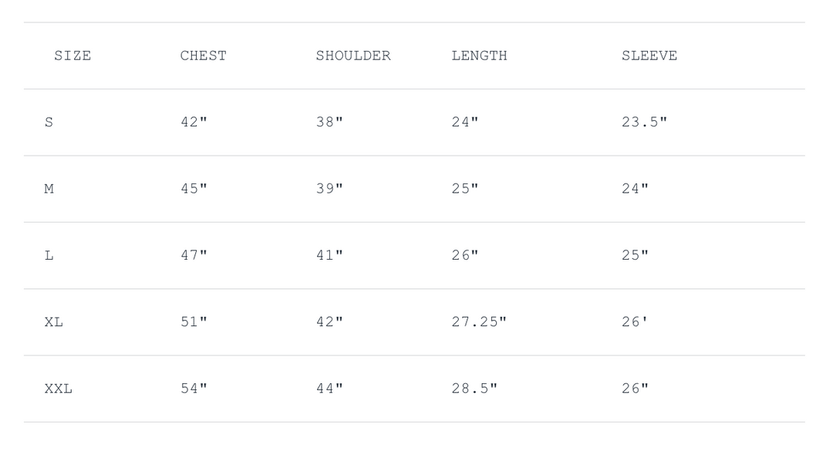Select the L size row label
The image size is (833, 454).
(49, 255)
